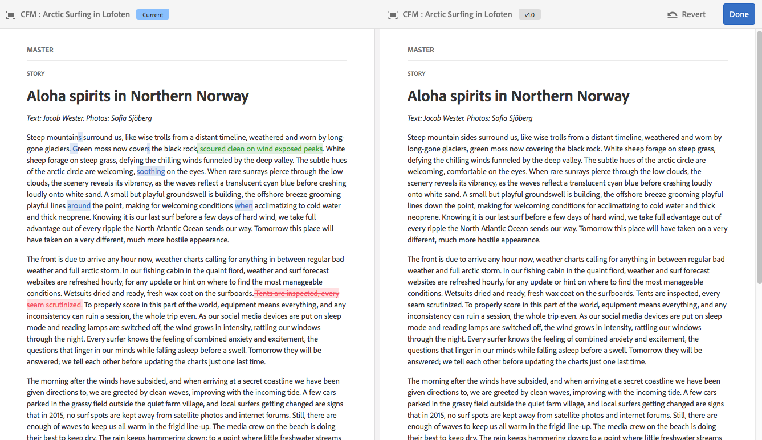Click the struck-through text "Tents are inspected, every"
The width and height of the screenshot is (762, 440).
click(297, 294)
